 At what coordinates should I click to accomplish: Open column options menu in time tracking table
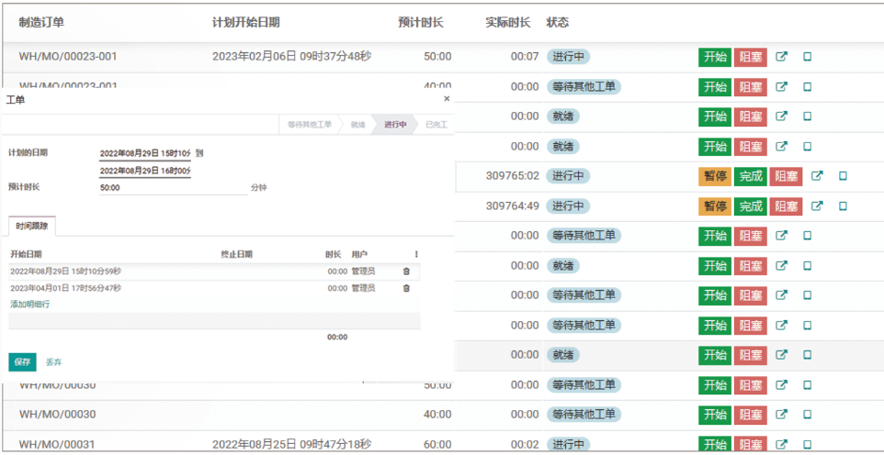click(x=416, y=254)
